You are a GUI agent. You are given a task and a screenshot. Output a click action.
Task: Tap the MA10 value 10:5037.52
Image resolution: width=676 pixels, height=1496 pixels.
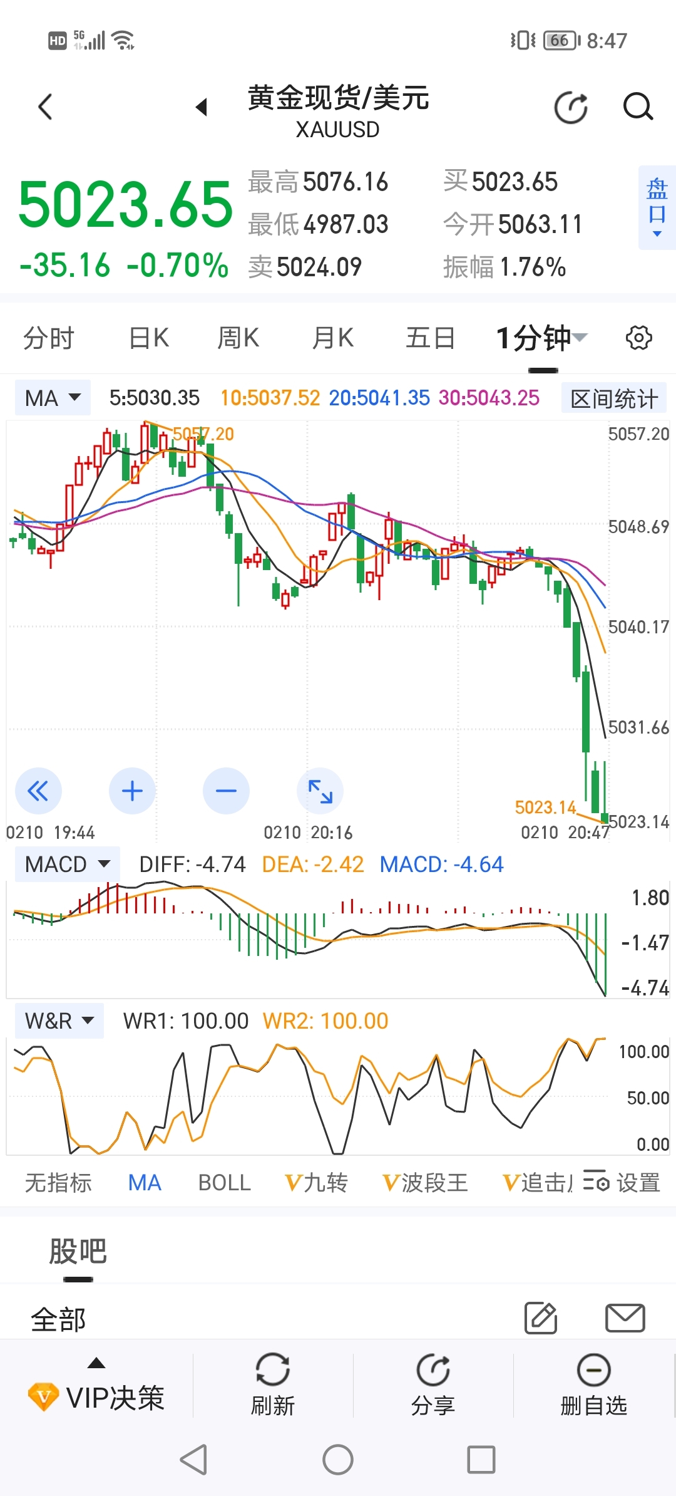coord(270,398)
